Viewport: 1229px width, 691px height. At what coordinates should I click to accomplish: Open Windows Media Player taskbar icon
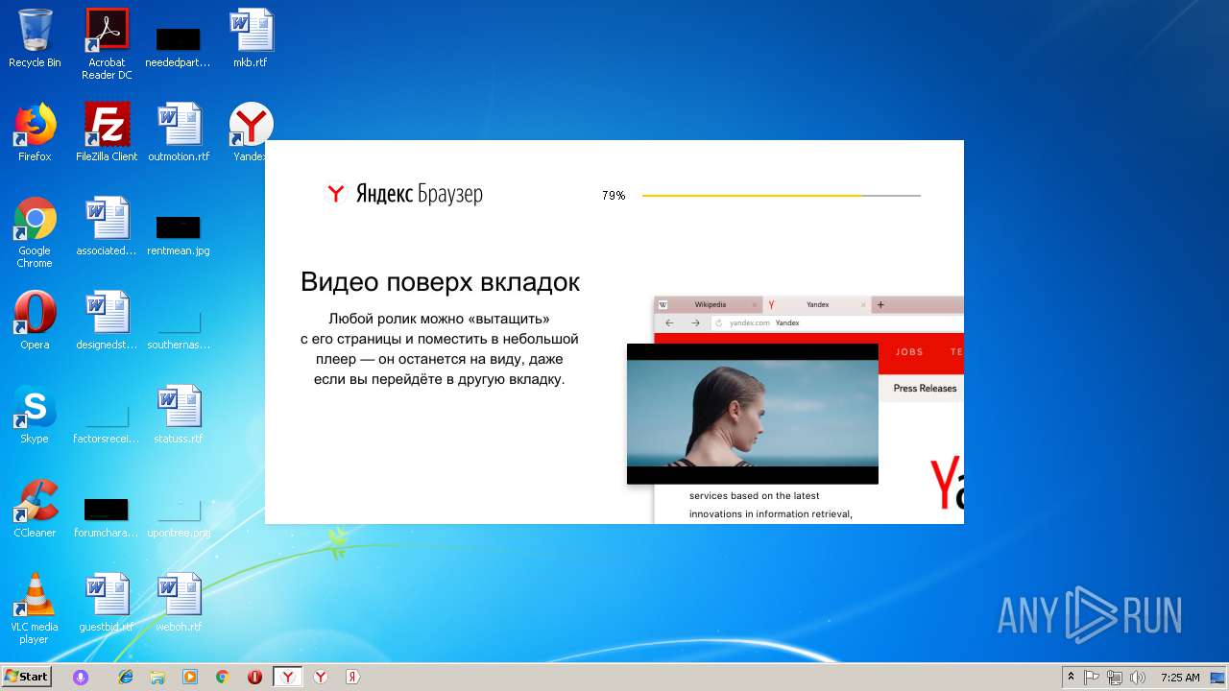point(189,677)
